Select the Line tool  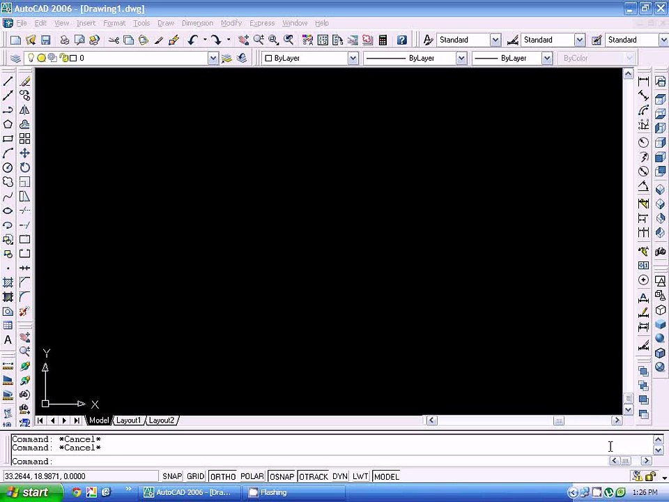(8, 81)
